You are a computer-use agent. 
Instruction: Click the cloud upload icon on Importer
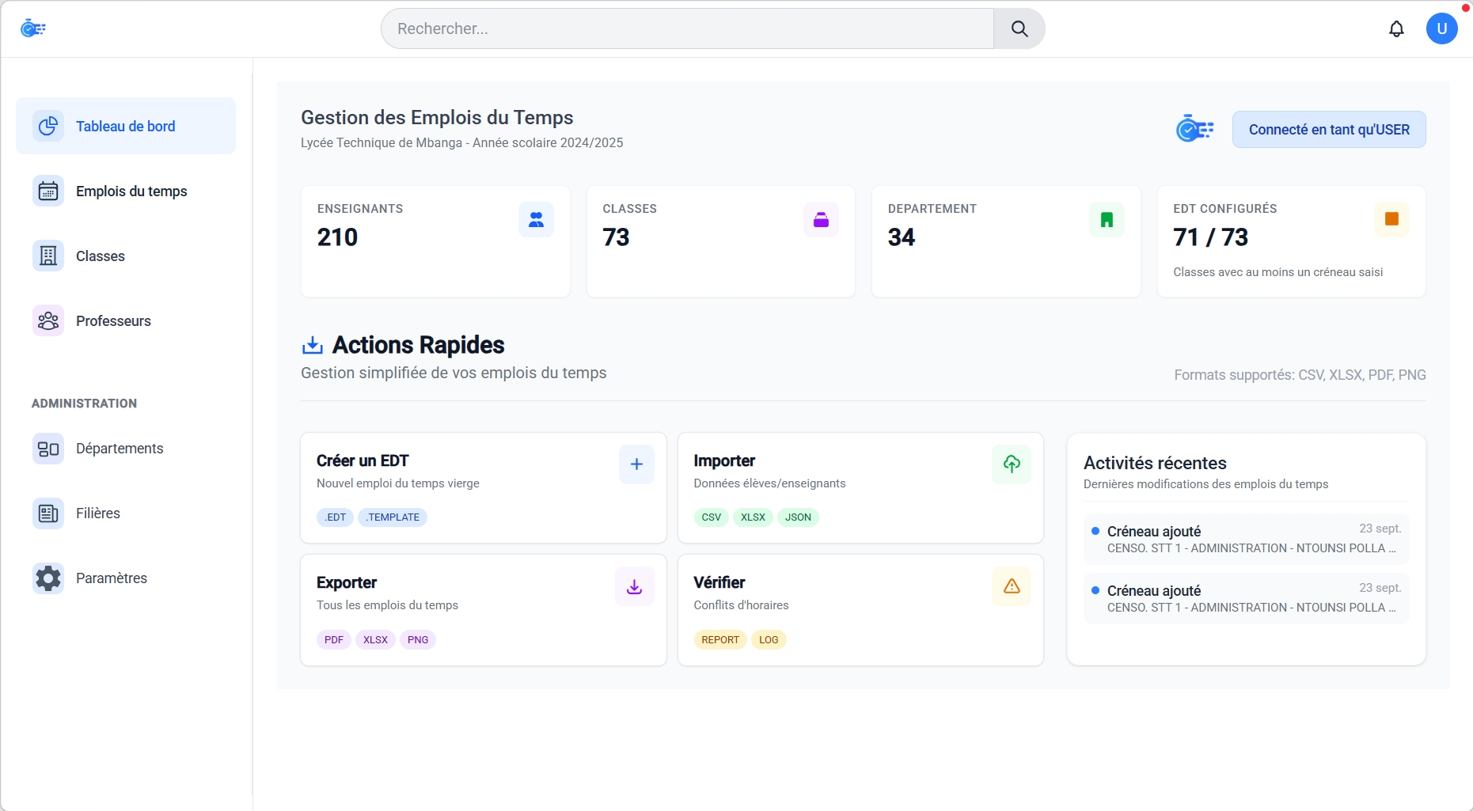[1012, 464]
